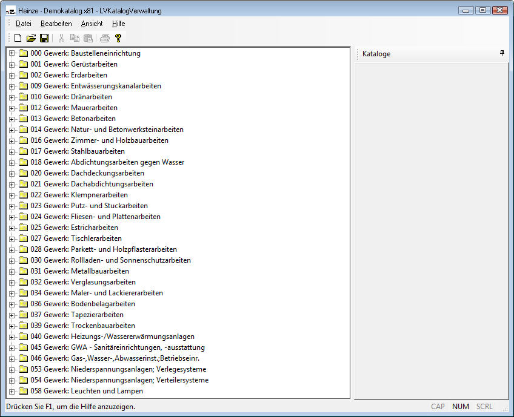Click the folder icon for 036 Bodenbelagarbeiten
Image resolution: width=514 pixels, height=417 pixels.
[x=23, y=303]
